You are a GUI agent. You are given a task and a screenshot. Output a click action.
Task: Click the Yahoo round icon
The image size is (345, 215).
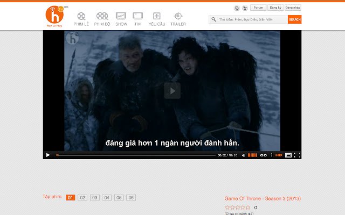point(245,8)
